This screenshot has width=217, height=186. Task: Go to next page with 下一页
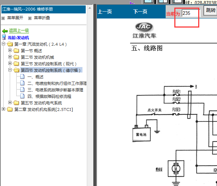140,12
